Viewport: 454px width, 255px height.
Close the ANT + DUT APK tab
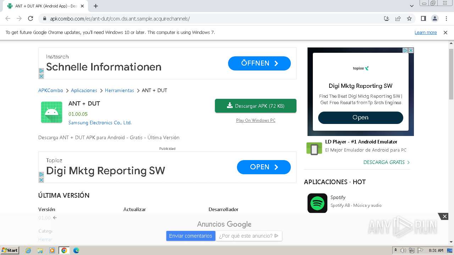(x=83, y=6)
